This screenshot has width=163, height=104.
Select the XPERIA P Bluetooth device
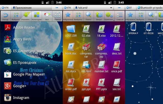tap(133, 28)
